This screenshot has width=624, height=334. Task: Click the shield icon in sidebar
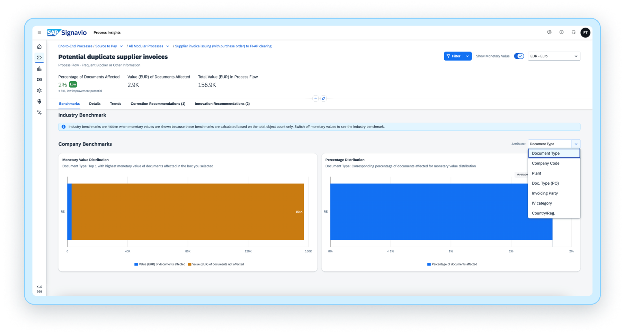[39, 102]
